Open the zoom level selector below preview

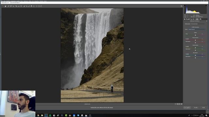(87, 104)
